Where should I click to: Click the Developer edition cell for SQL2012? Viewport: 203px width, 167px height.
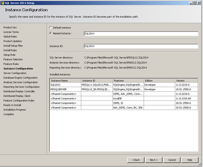(159, 85)
